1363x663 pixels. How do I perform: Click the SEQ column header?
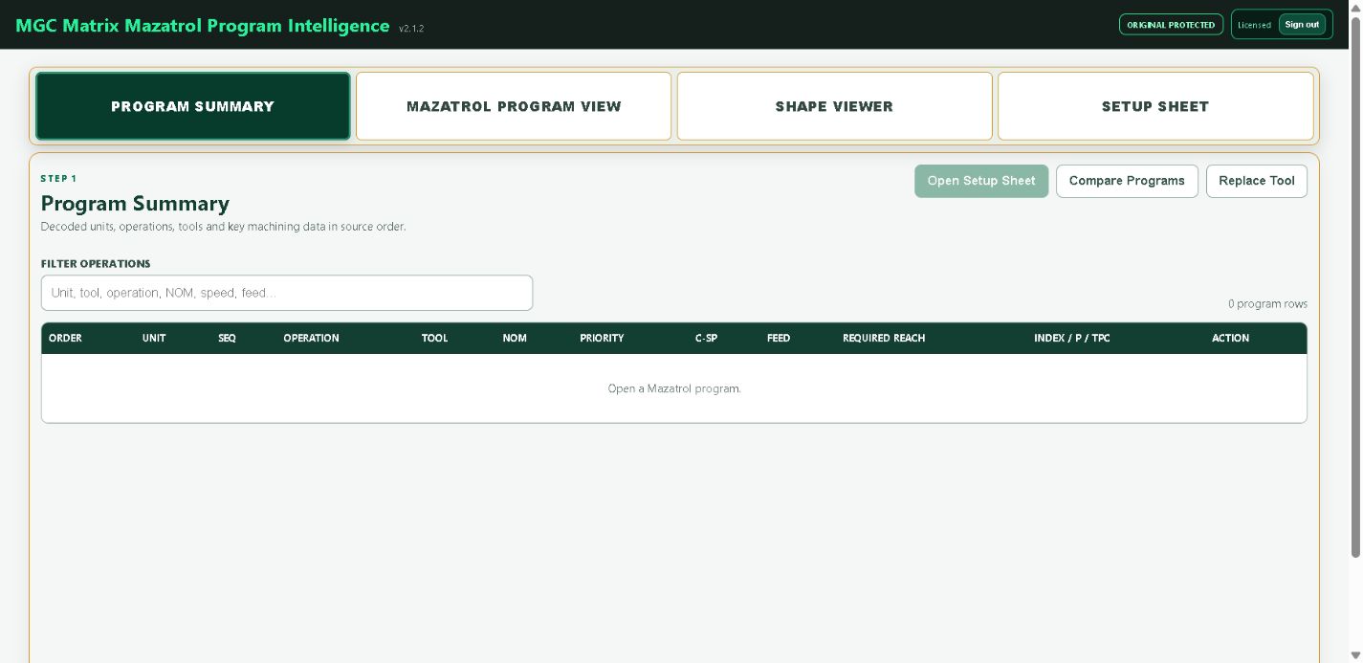tap(227, 338)
